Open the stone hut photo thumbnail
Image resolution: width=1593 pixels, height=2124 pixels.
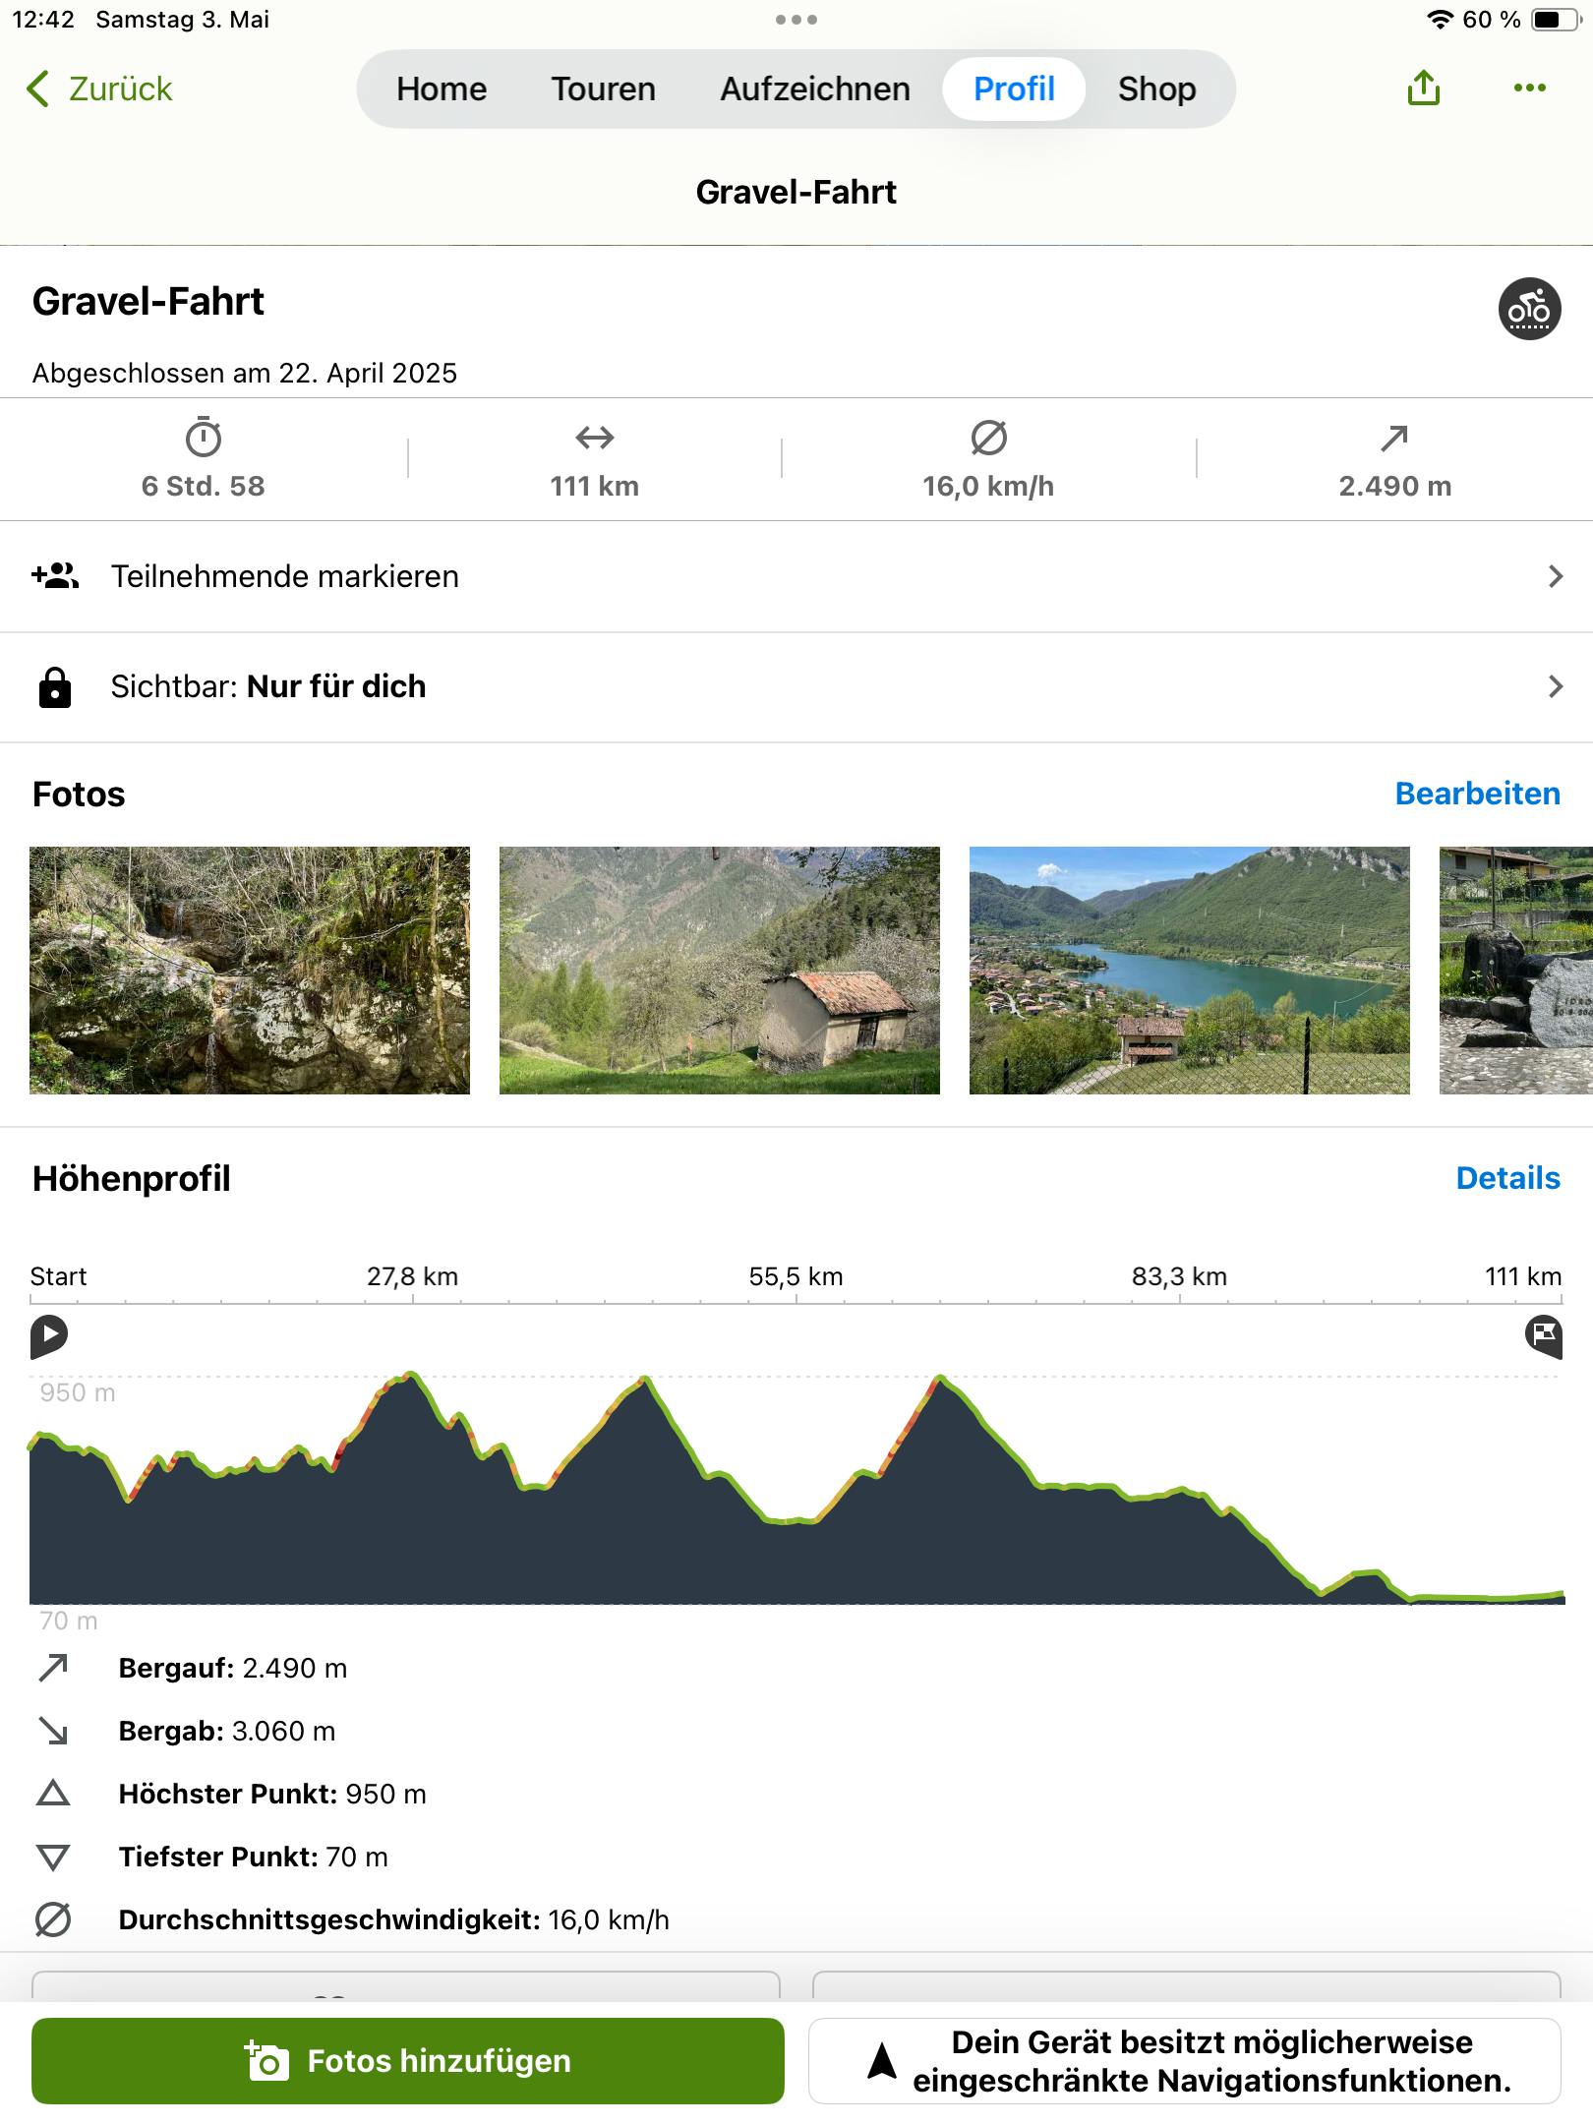coord(720,971)
